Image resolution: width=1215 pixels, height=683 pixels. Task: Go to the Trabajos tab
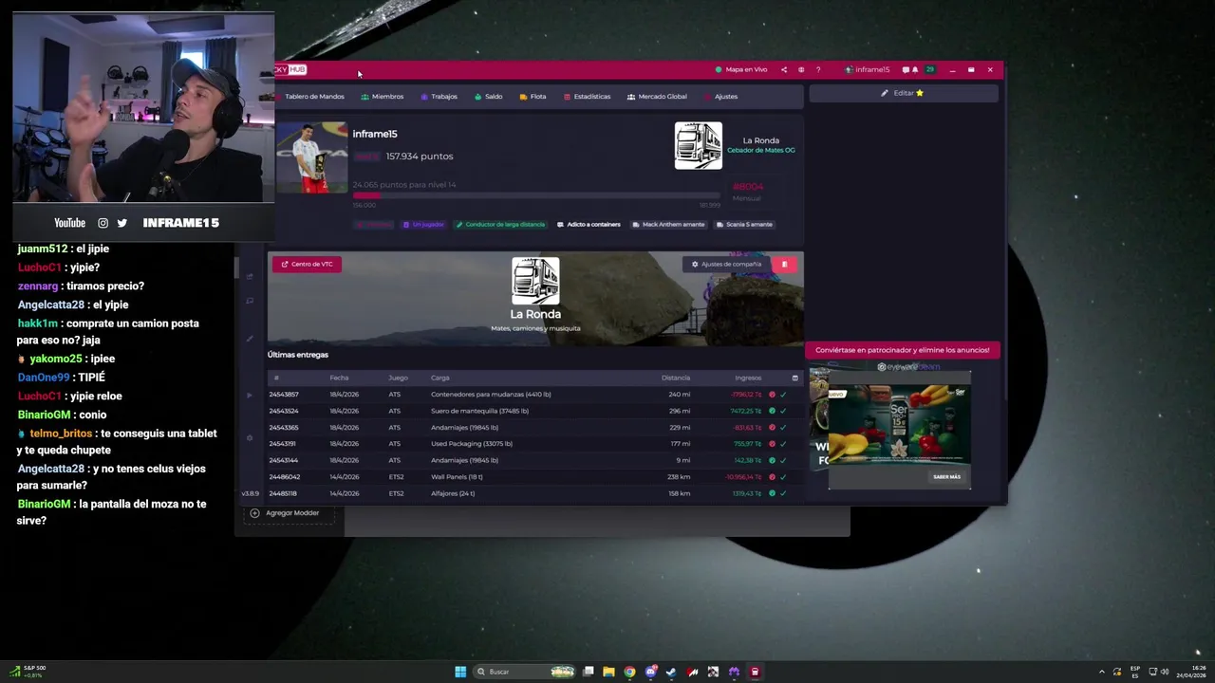click(x=439, y=96)
